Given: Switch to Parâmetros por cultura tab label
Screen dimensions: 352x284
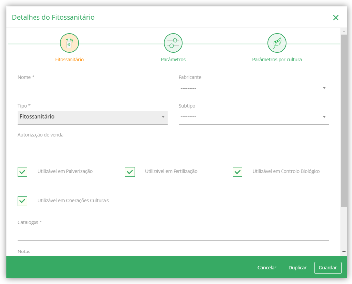Looking at the screenshot, I should point(277,60).
